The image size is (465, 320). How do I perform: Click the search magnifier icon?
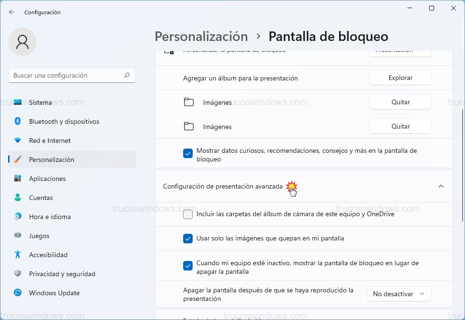tap(127, 75)
